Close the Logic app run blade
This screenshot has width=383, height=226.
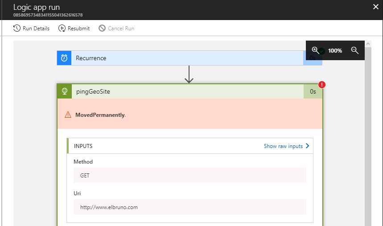point(375,7)
